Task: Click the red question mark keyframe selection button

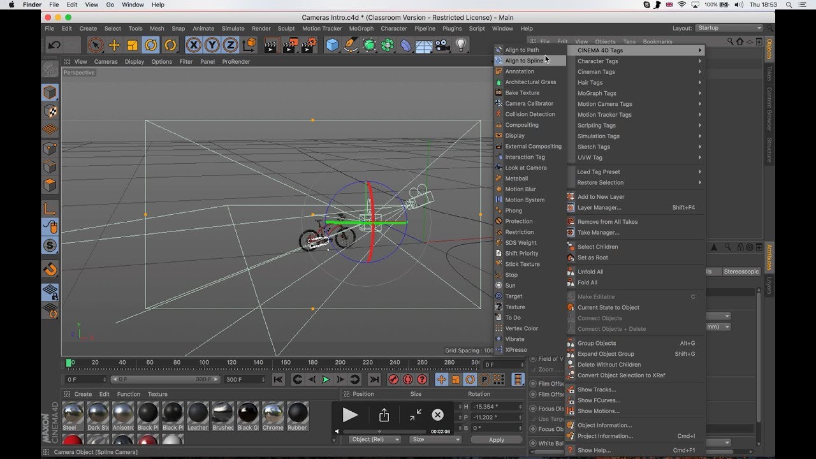Action: 423,379
